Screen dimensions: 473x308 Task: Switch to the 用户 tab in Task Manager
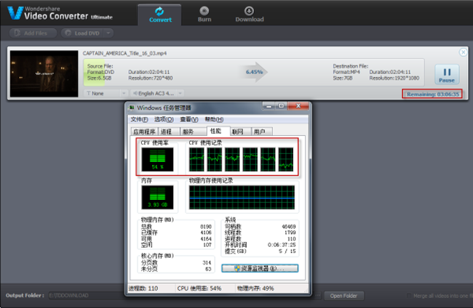[262, 131]
